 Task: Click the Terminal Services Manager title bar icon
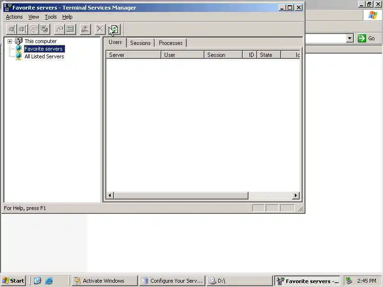[8, 8]
